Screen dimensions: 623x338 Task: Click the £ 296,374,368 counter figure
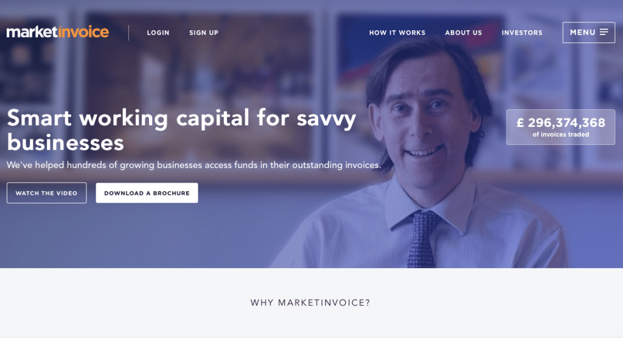coord(560,123)
